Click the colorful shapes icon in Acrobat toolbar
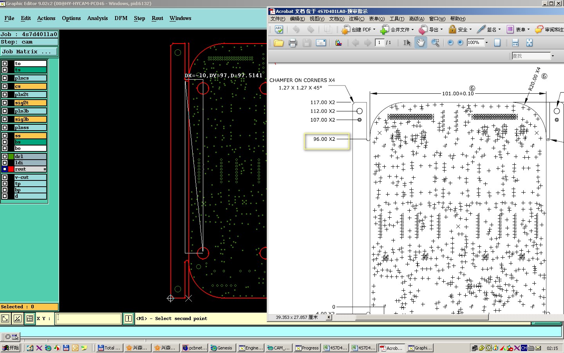The width and height of the screenshot is (564, 353). 339,43
